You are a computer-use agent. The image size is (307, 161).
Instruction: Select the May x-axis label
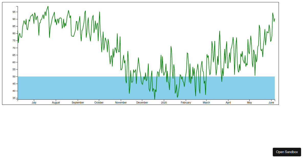coord(249,103)
